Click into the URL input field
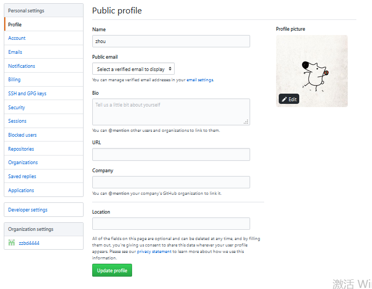Image resolution: width=372 pixels, height=289 pixels. (171, 154)
